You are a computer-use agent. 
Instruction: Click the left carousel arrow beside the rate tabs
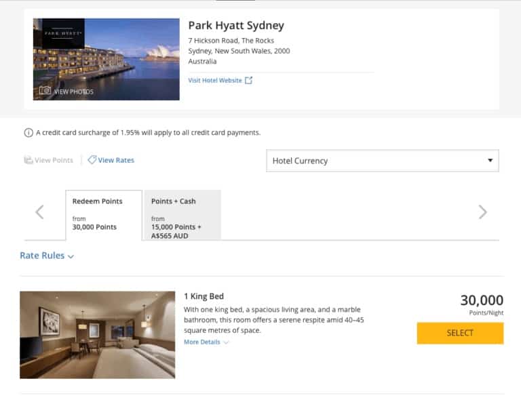click(x=39, y=212)
